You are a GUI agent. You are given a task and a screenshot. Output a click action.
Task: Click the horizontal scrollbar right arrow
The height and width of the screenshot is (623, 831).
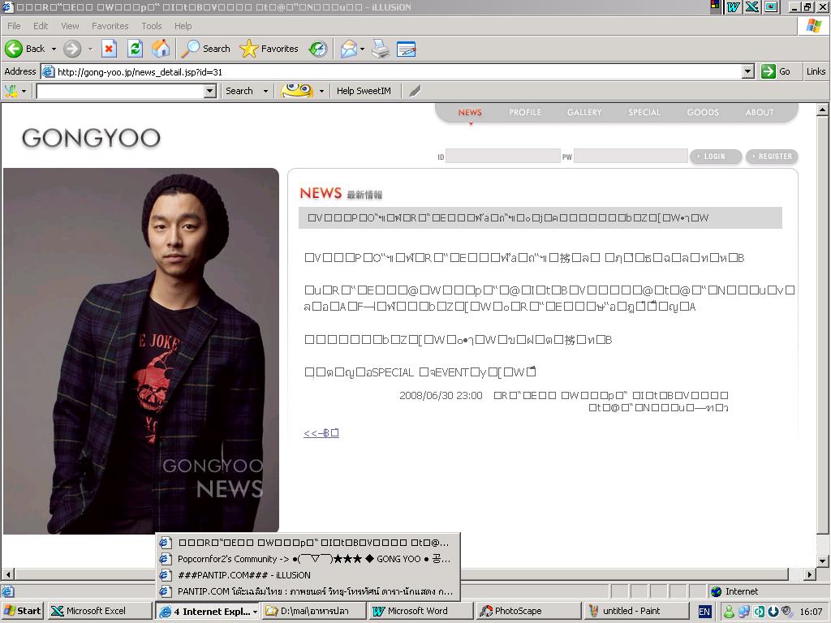[809, 574]
